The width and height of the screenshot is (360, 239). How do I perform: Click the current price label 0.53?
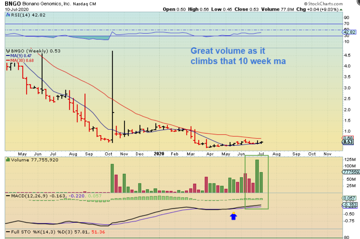pos(349,142)
